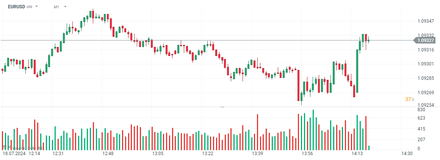Viewport: 440px width, 160px height.
Task: Click the CFD instrument type label
Action: (29, 7)
